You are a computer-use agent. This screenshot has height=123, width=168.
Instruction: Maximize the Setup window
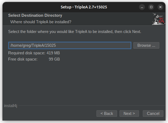pyautogui.click(x=151, y=7)
